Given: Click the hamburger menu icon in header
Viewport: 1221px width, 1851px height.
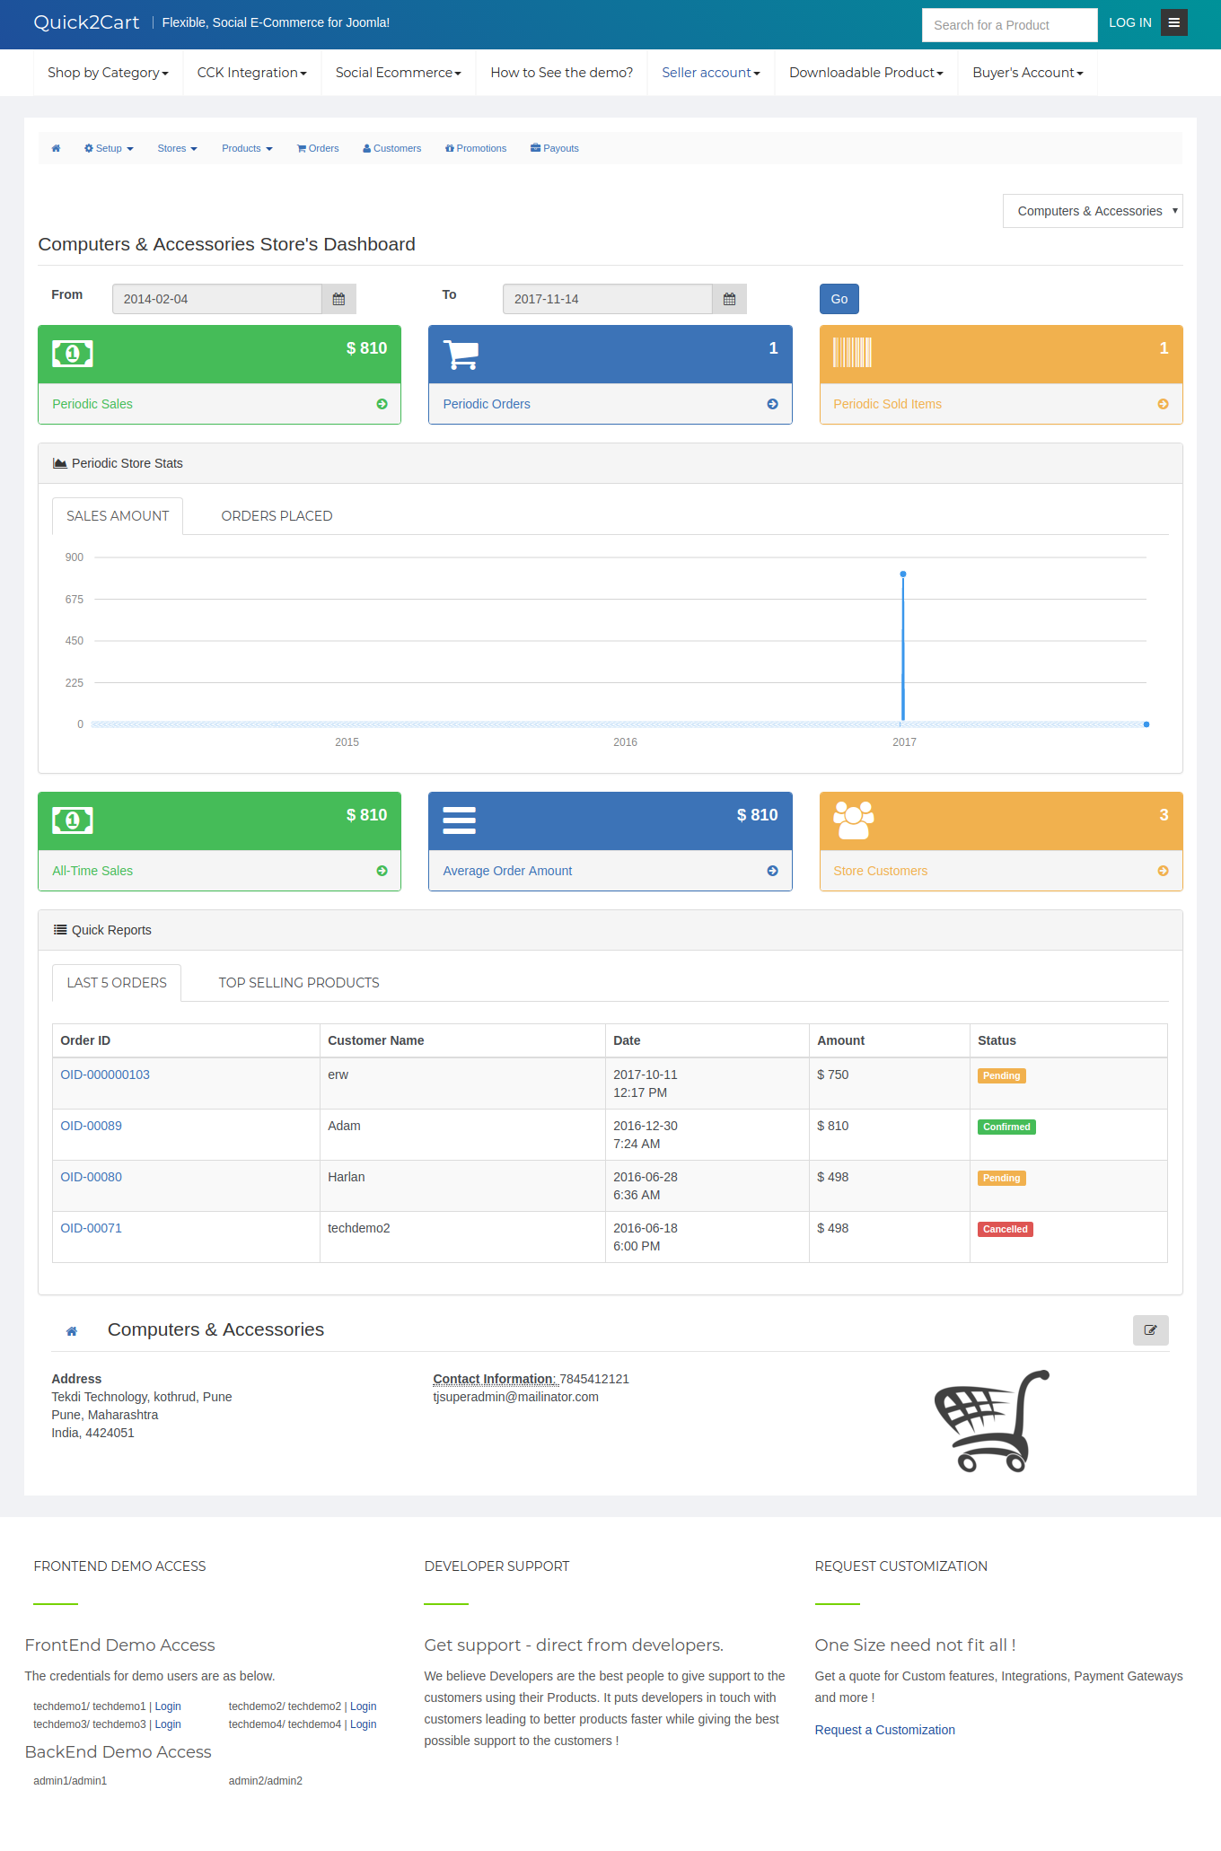Looking at the screenshot, I should click(x=1173, y=23).
